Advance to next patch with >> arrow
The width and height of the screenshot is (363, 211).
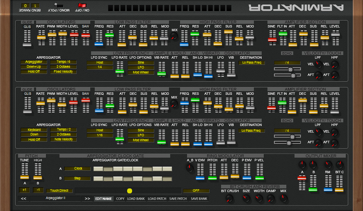coord(87,199)
